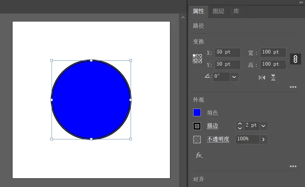Expand the opacity slider arrow
This screenshot has width=305, height=187.
pos(263,139)
